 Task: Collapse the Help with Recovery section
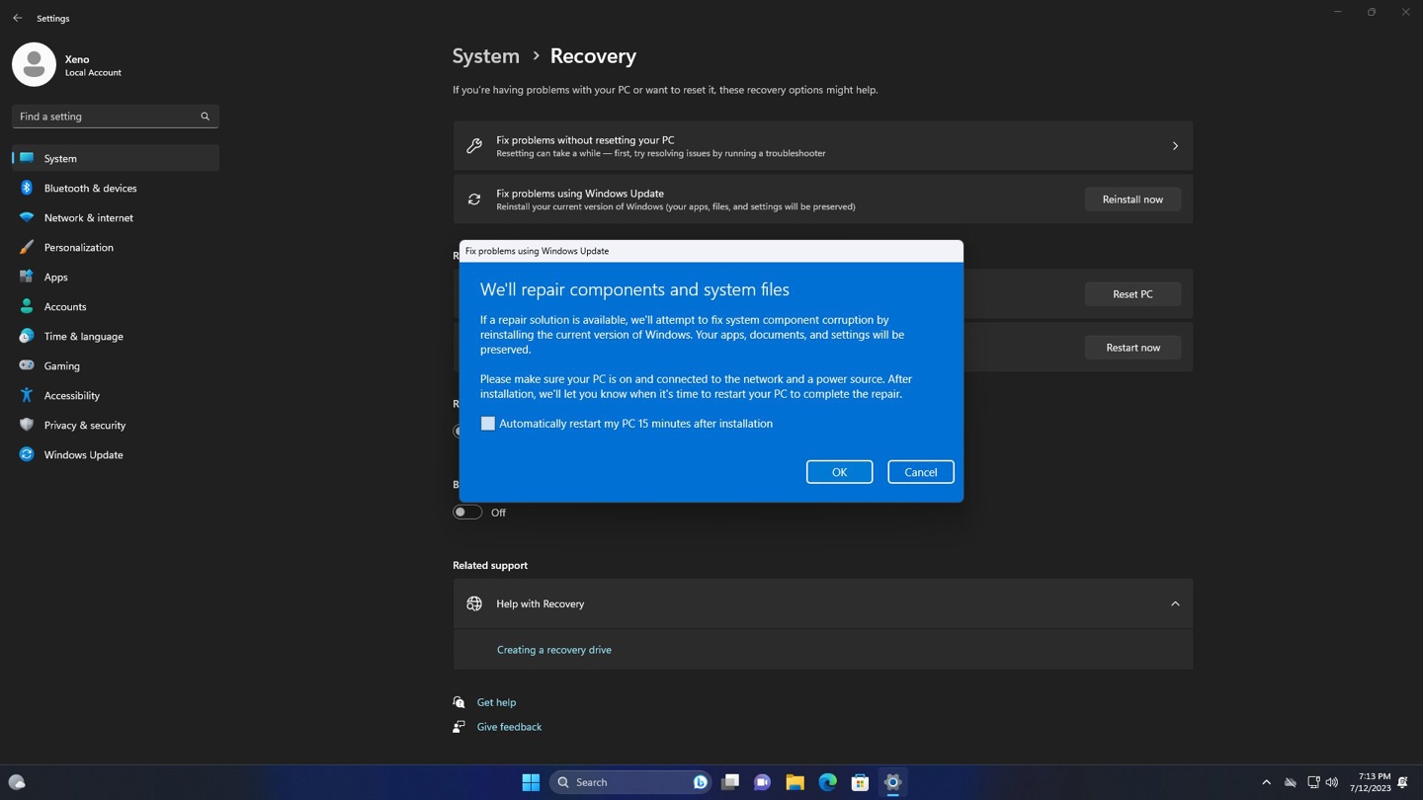coord(1175,603)
